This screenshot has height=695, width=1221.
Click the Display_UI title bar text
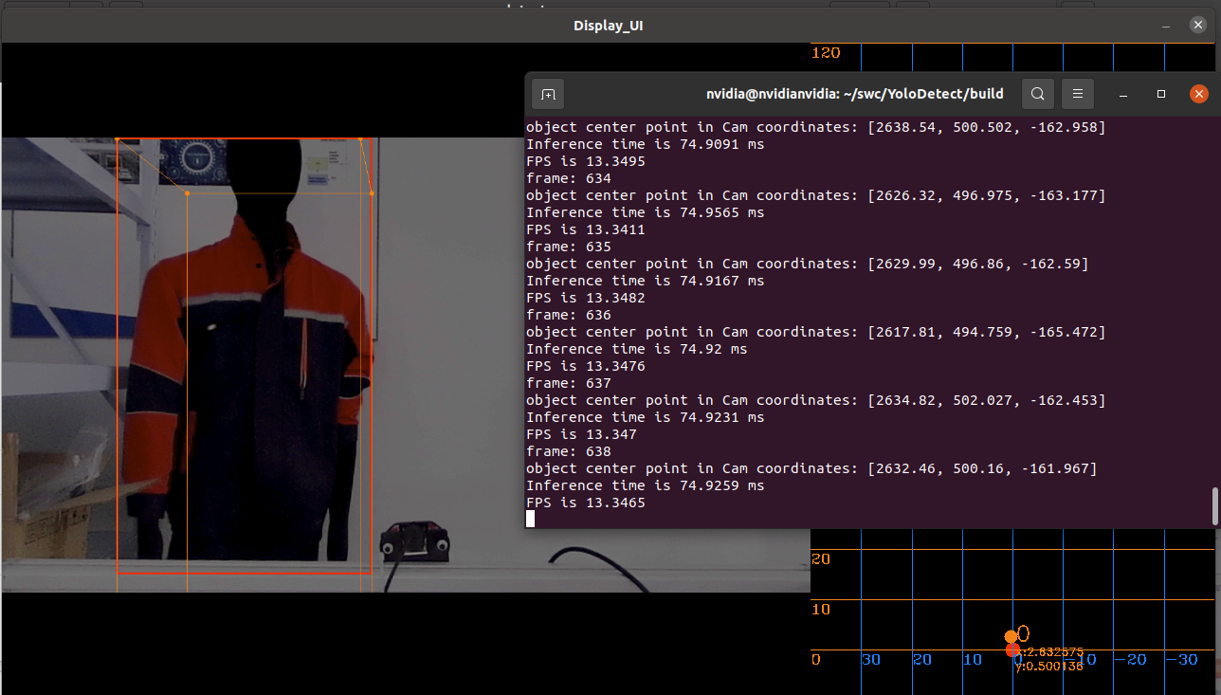coord(609,26)
